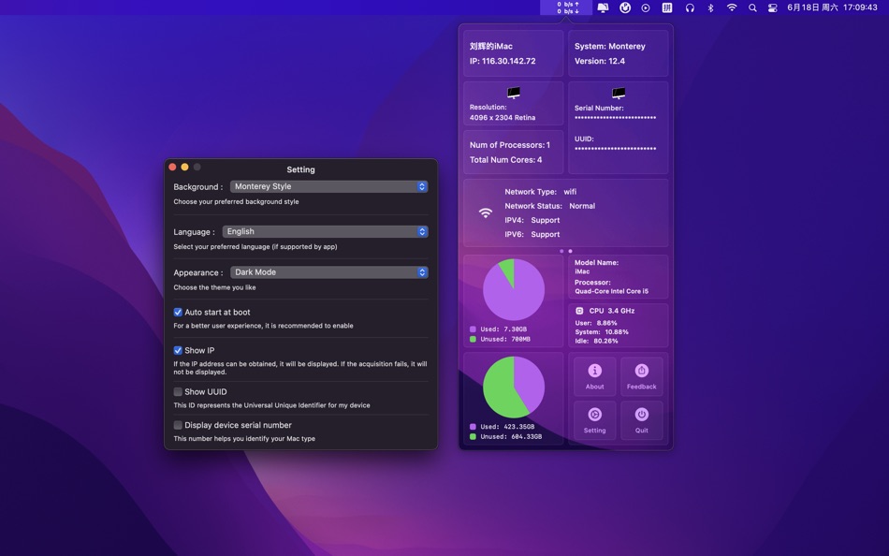Click the disk usage pie chart

(514, 388)
